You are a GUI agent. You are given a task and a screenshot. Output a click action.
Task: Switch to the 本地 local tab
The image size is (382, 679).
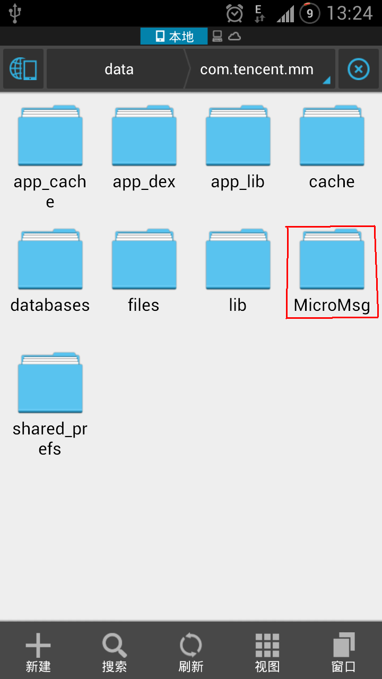tap(175, 36)
